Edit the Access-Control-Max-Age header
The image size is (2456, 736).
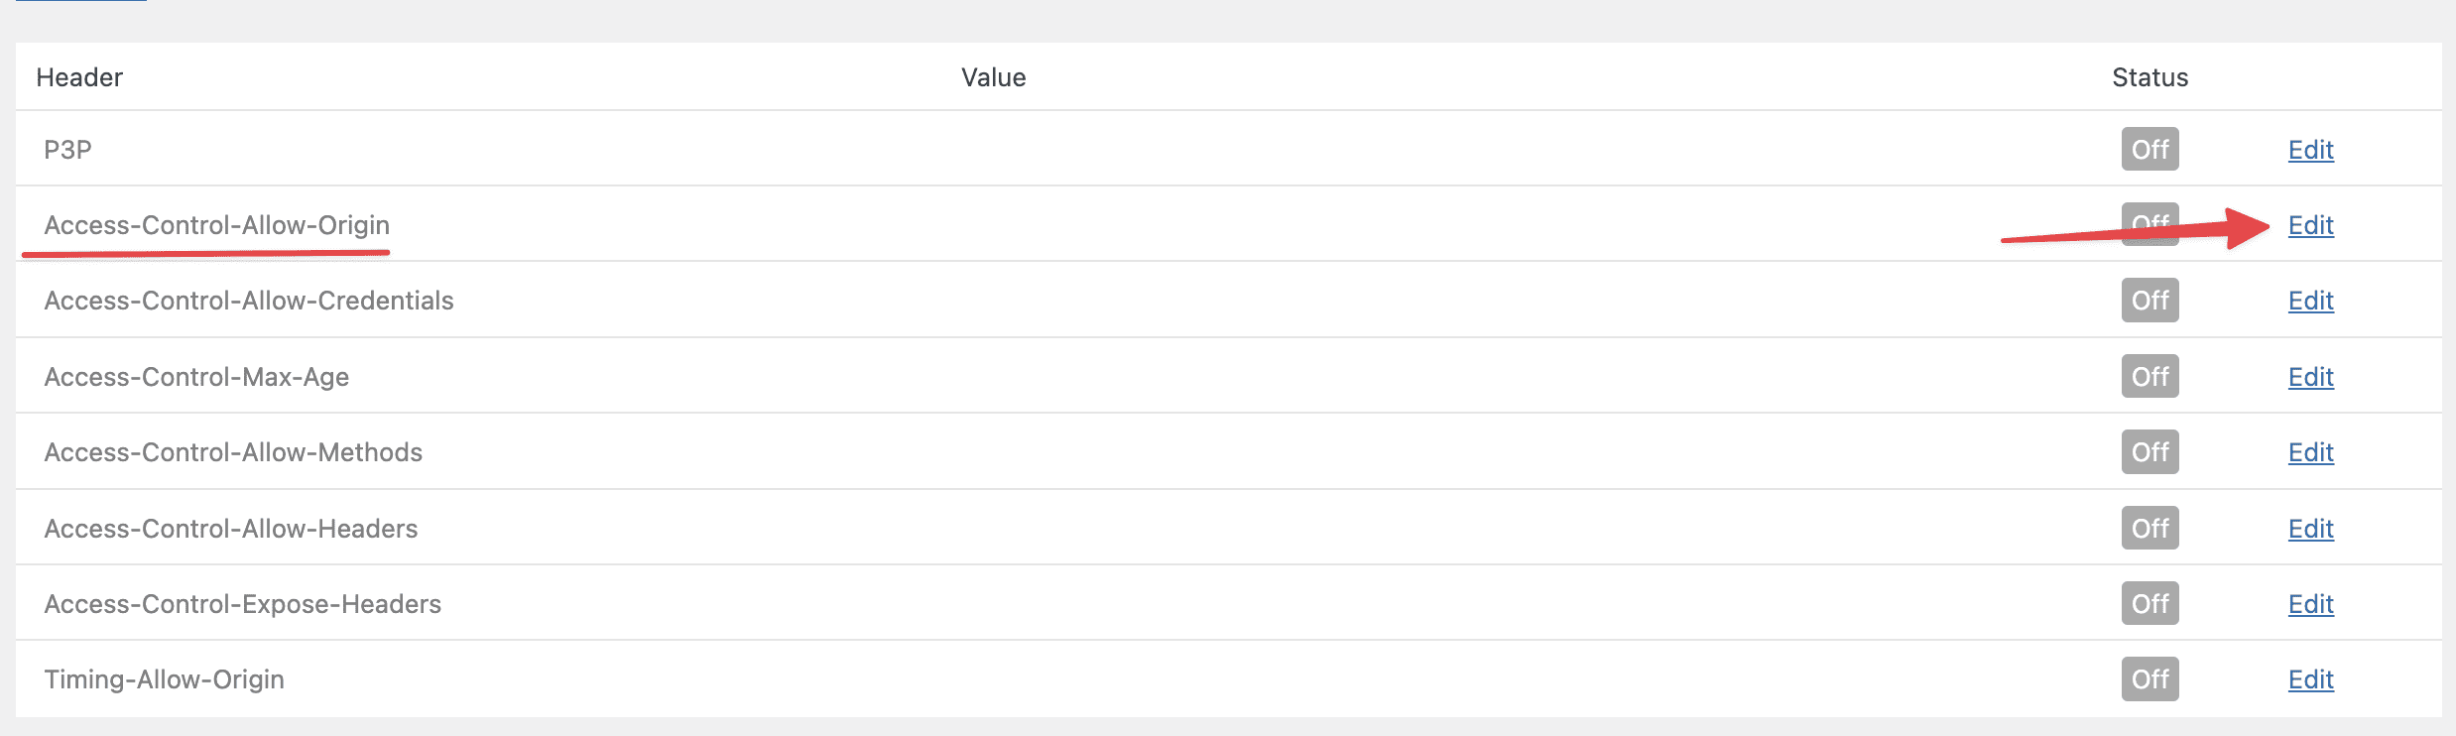click(2310, 377)
